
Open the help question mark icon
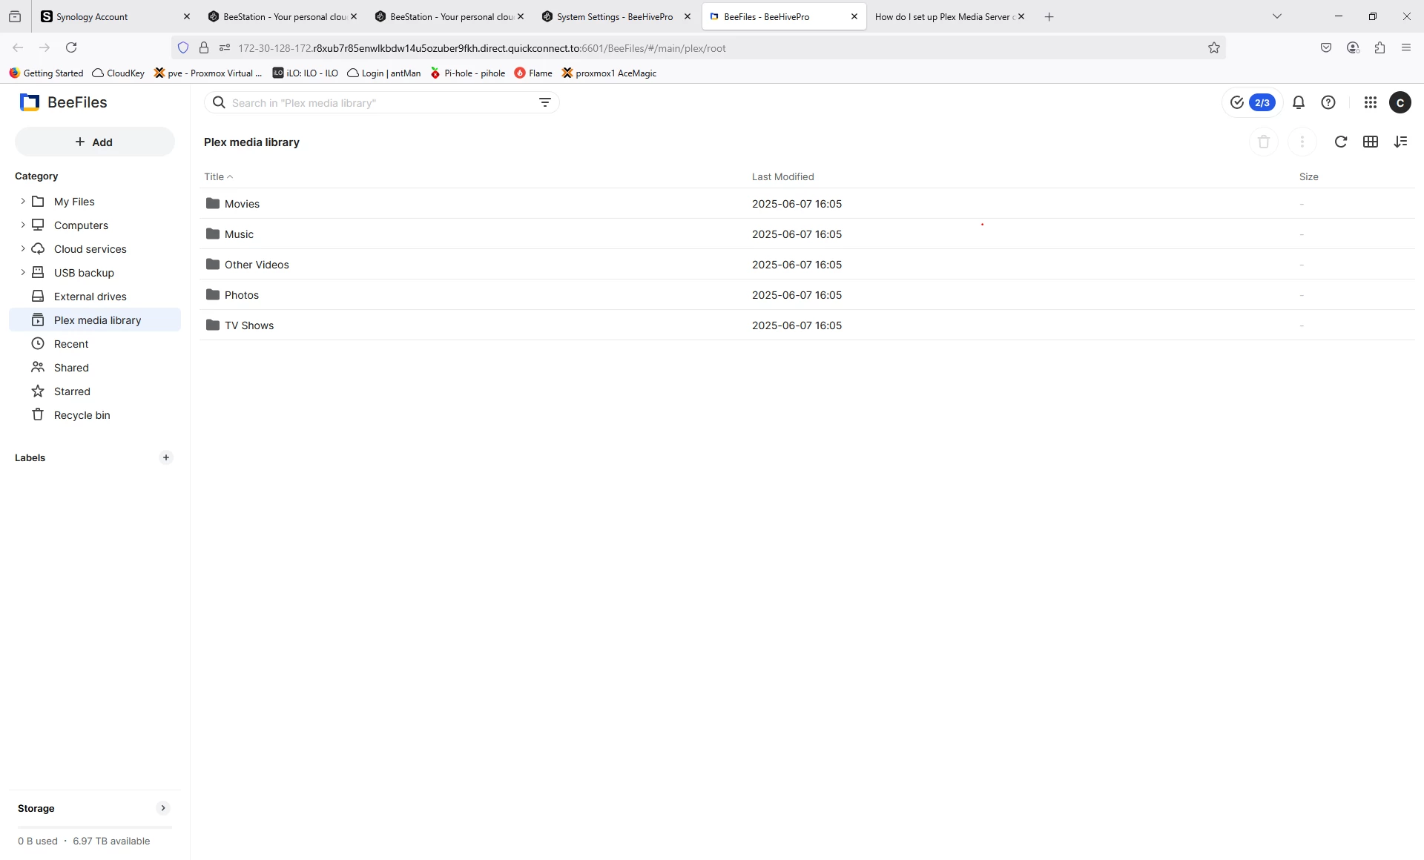coord(1328,102)
